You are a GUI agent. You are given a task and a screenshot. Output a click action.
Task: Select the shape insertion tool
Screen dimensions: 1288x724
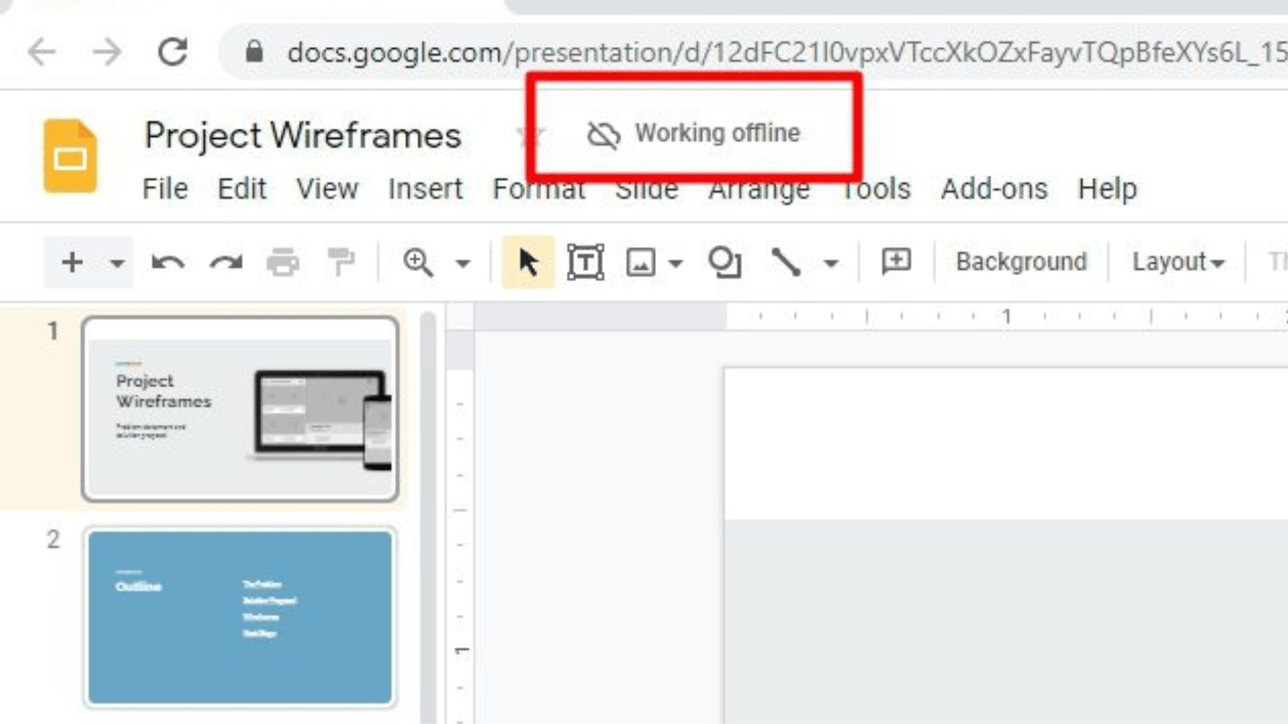tap(726, 262)
